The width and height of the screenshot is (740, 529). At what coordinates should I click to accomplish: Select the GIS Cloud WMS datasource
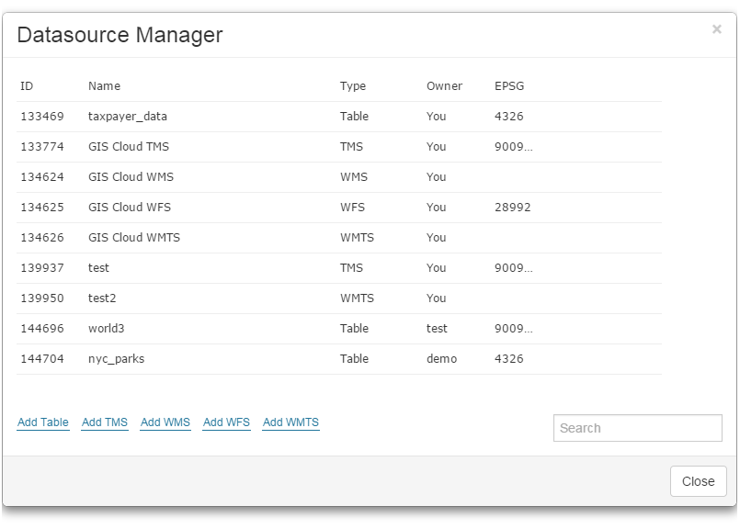coord(276,176)
